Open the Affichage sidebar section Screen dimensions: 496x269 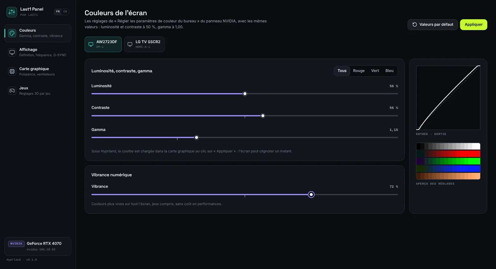click(x=38, y=52)
